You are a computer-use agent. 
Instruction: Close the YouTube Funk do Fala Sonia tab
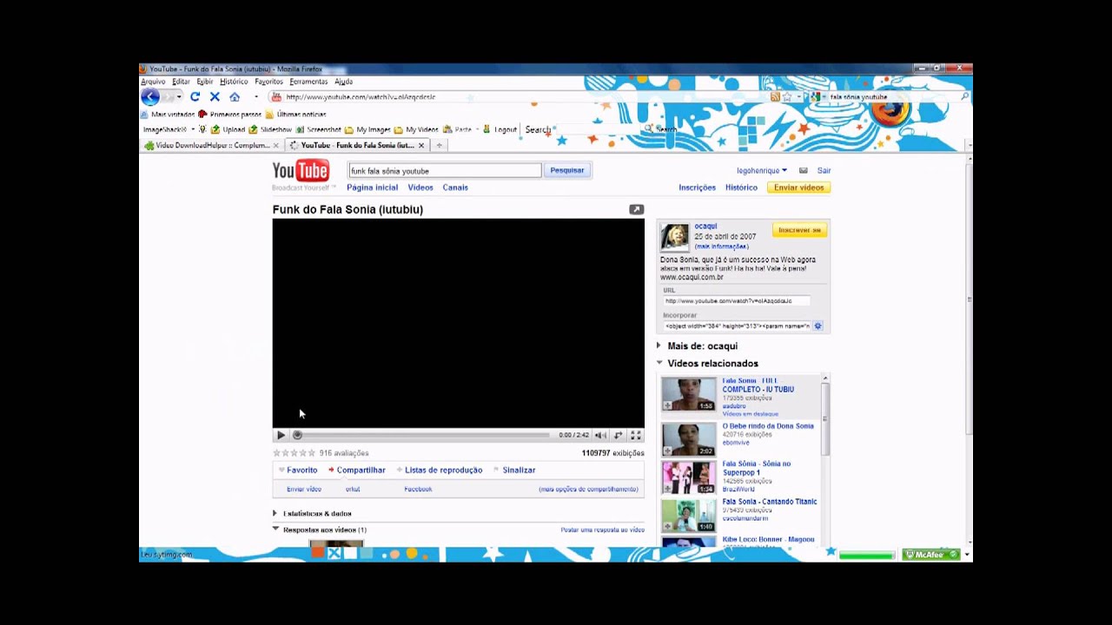point(421,146)
